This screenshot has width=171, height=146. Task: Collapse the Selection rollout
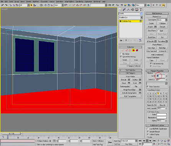tap(131, 47)
